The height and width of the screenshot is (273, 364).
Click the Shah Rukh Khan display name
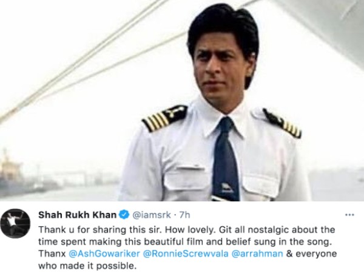click(x=78, y=215)
